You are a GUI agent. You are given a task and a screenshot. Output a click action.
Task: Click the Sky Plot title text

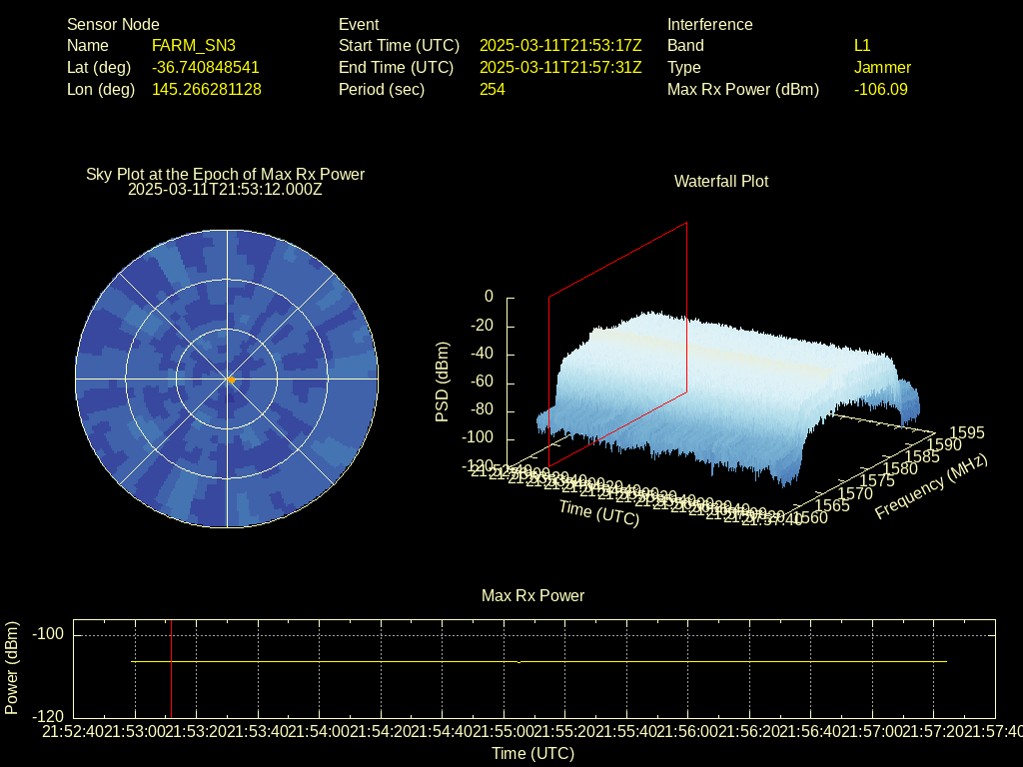click(226, 174)
